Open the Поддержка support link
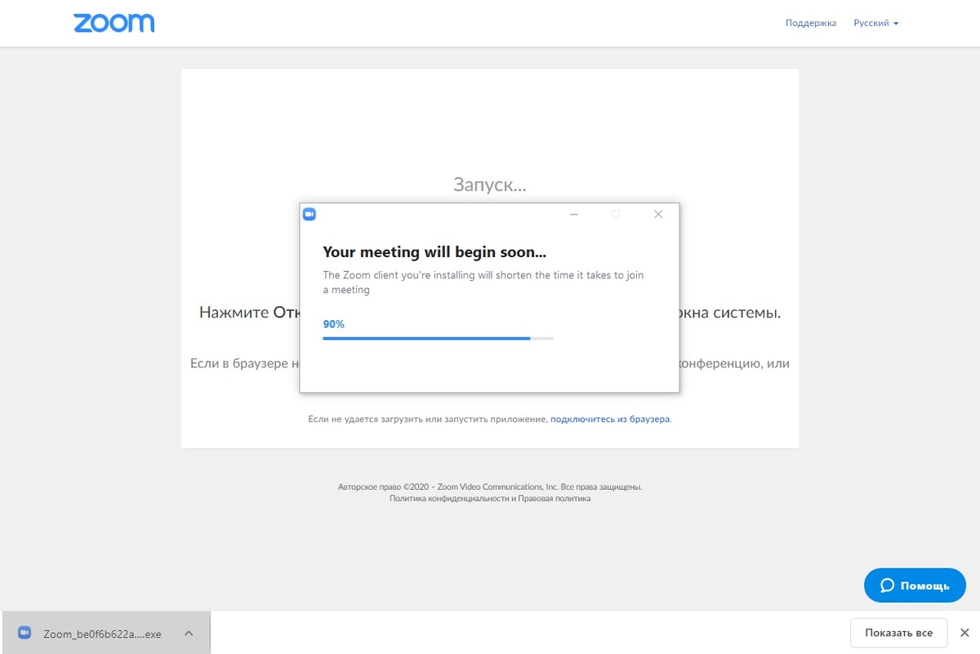 (811, 23)
